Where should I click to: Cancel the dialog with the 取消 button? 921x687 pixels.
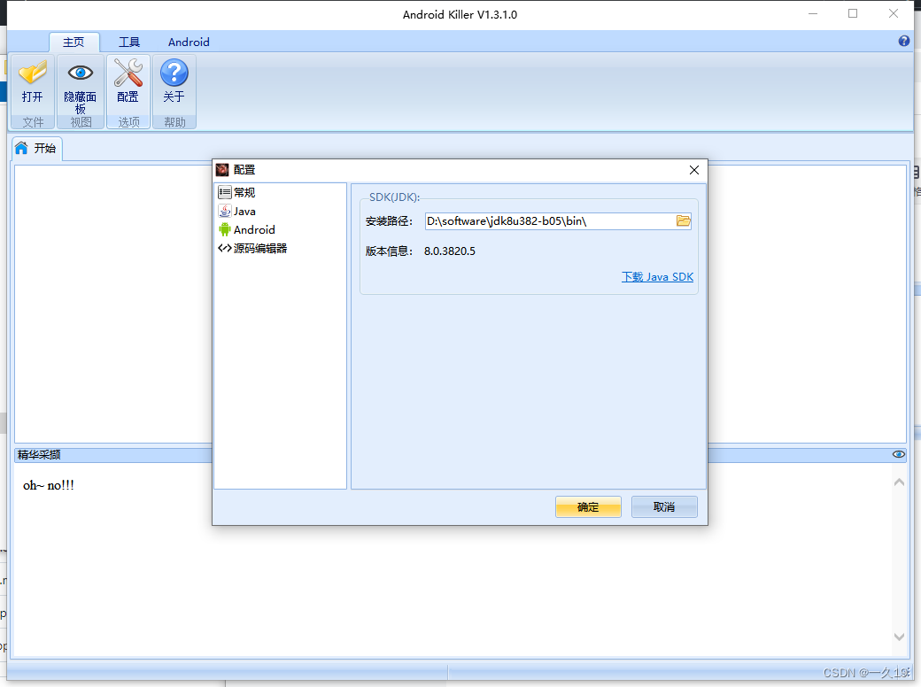coord(664,506)
